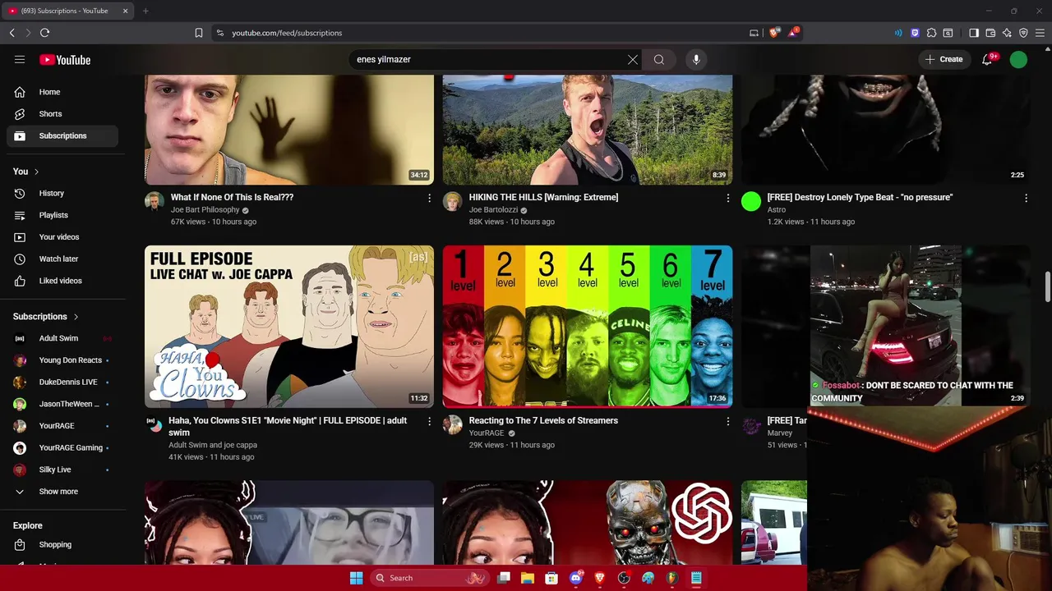The height and width of the screenshot is (591, 1052).
Task: Open options for Haha, You Clowns video
Action: [x=429, y=421]
